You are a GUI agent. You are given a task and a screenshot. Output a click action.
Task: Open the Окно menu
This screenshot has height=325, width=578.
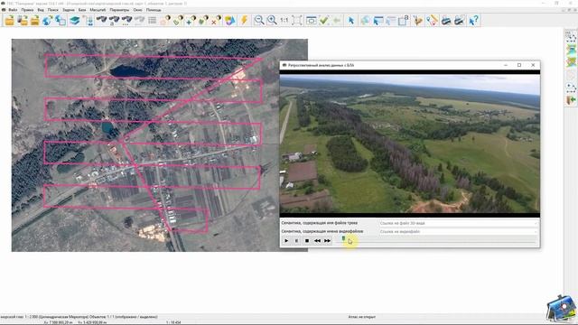(137, 10)
